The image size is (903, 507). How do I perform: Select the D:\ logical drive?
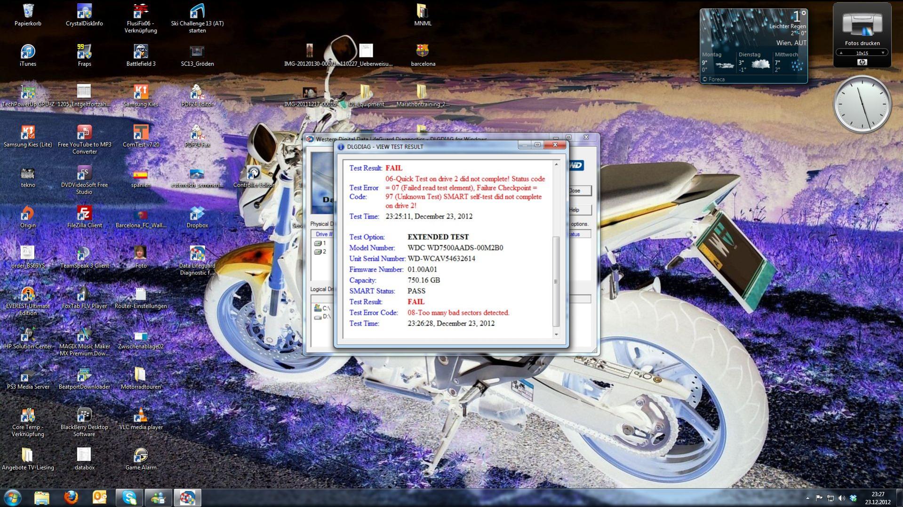(322, 317)
